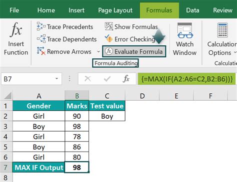Select cell A4 containing Girl
The height and width of the screenshot is (182, 237).
click(39, 137)
